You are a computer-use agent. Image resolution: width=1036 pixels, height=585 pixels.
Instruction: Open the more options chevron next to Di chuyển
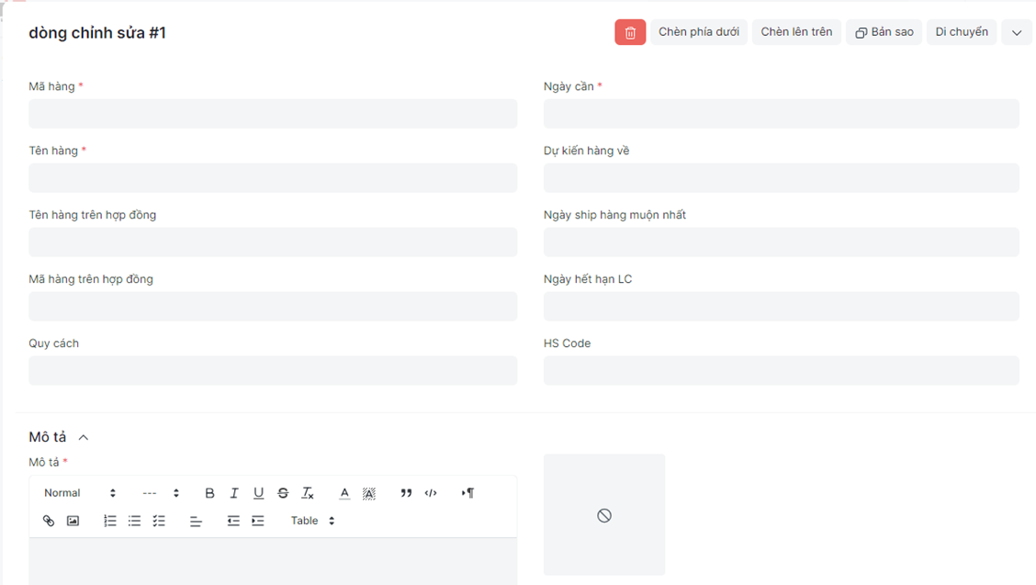(x=1017, y=32)
